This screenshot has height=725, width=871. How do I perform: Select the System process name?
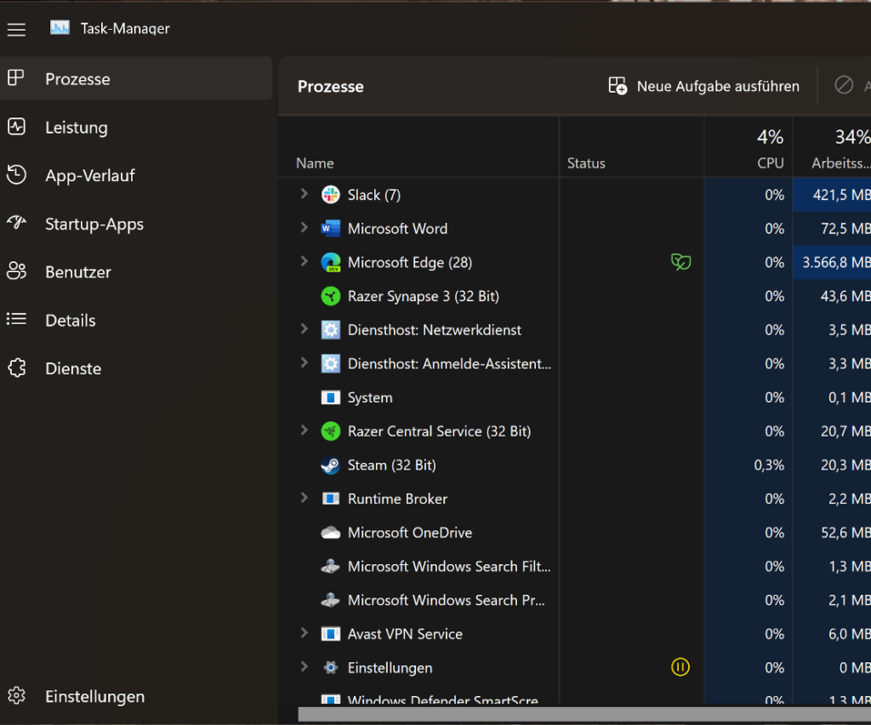pos(370,397)
